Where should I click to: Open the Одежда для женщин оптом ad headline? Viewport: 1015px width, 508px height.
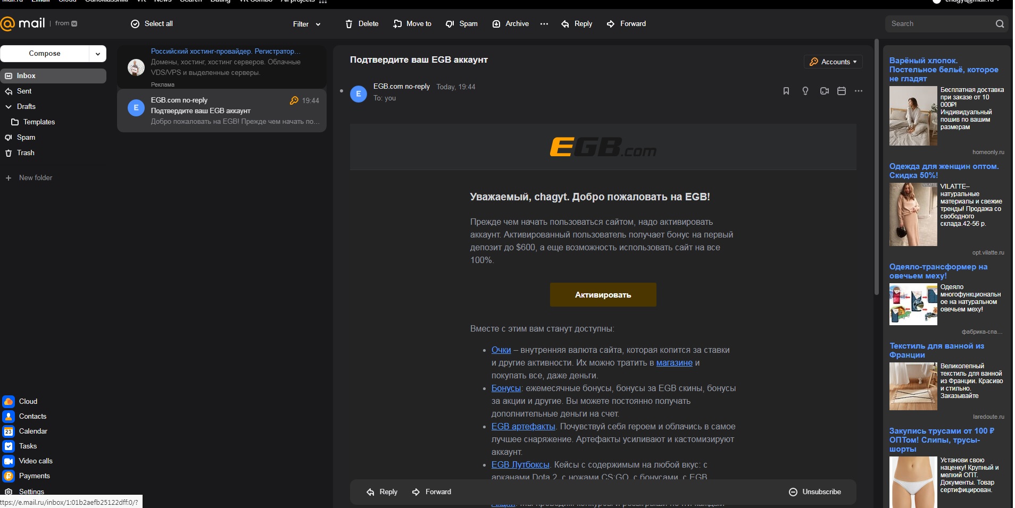click(x=944, y=171)
